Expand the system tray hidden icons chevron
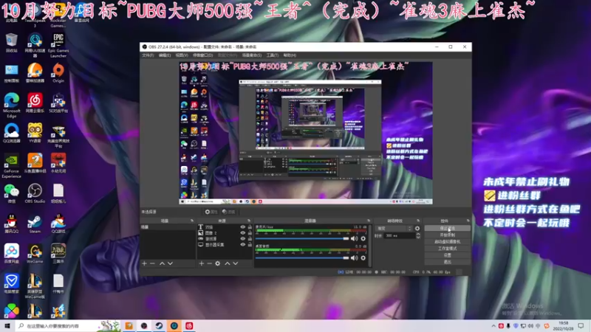591x332 pixels. click(493, 326)
